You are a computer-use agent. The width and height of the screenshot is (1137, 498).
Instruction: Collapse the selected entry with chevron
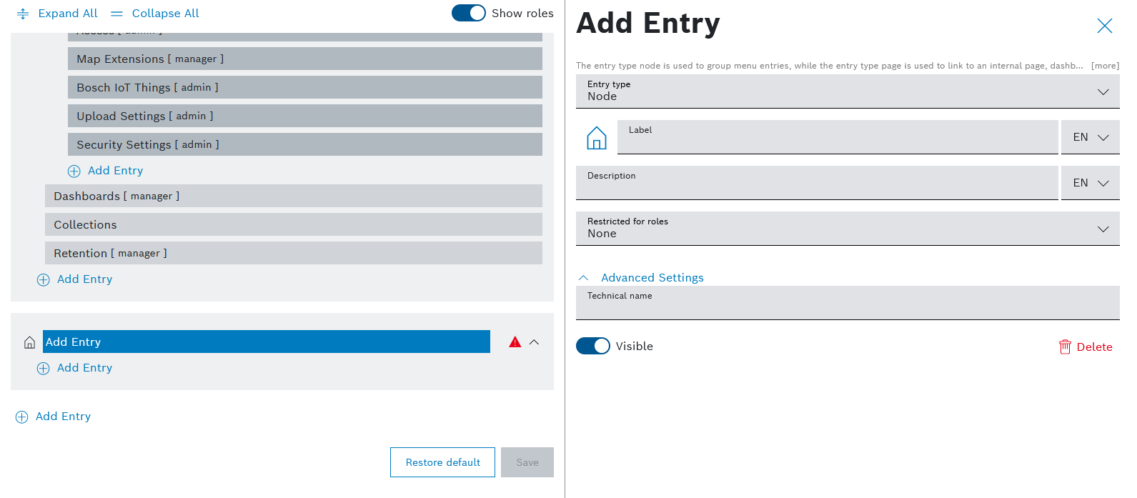(534, 342)
